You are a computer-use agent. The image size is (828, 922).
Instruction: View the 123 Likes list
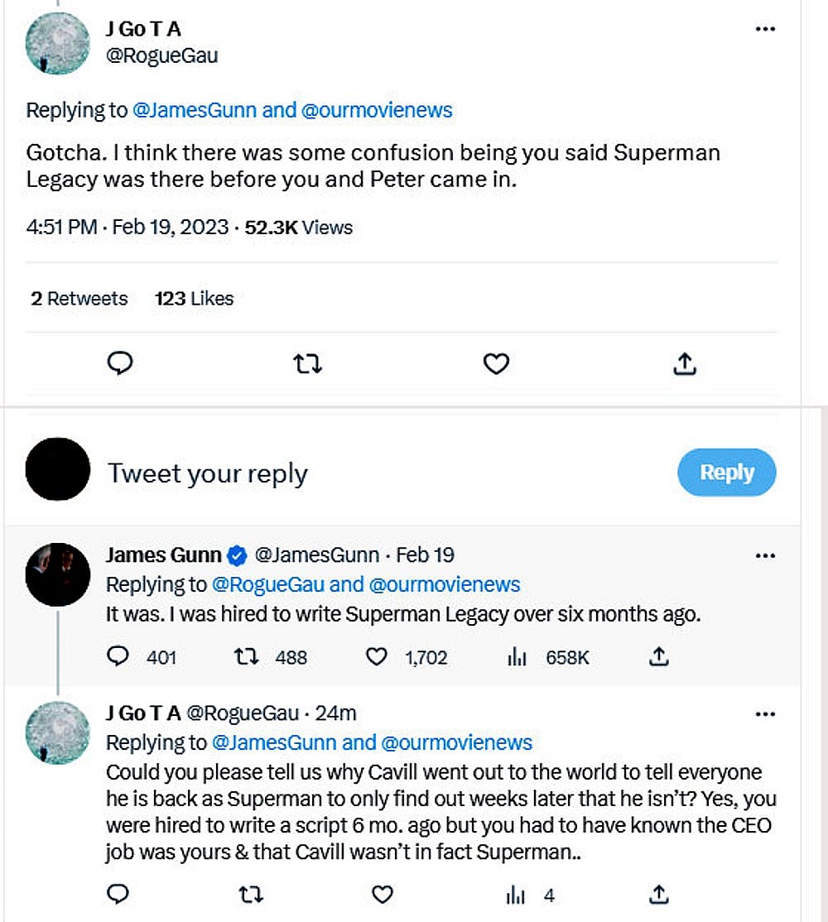click(x=193, y=299)
